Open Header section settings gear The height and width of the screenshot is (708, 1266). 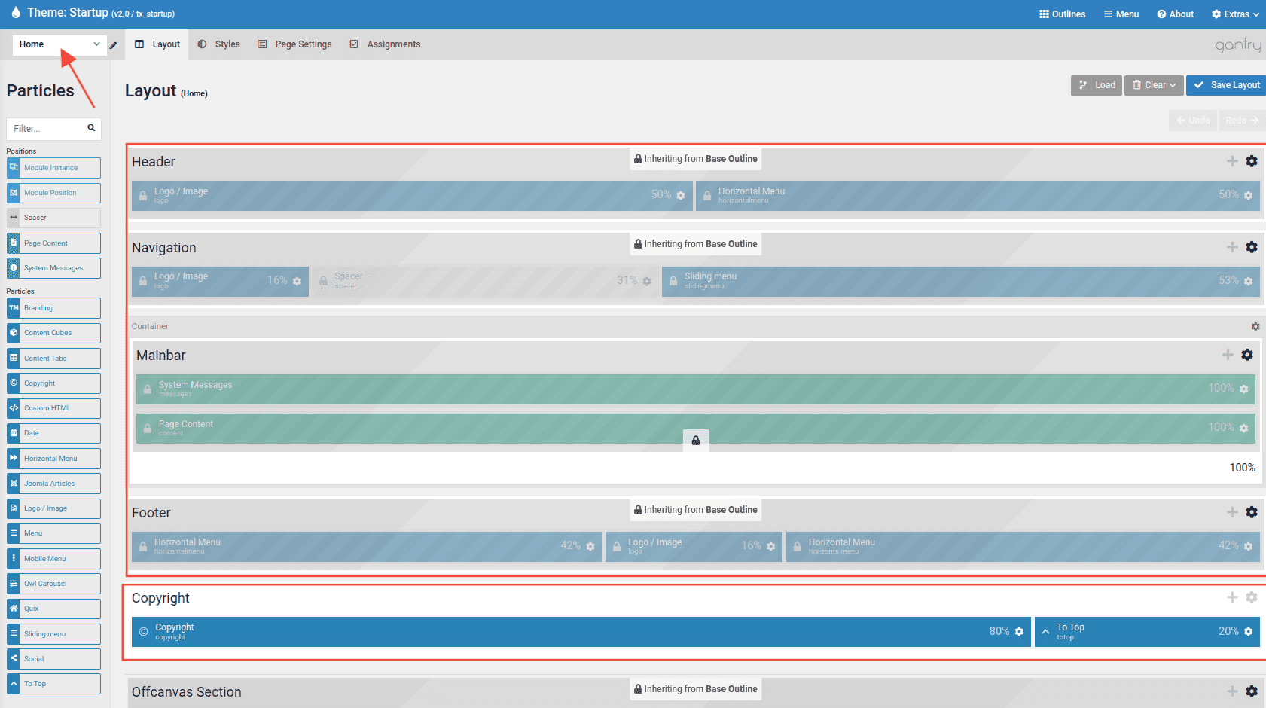click(x=1251, y=161)
